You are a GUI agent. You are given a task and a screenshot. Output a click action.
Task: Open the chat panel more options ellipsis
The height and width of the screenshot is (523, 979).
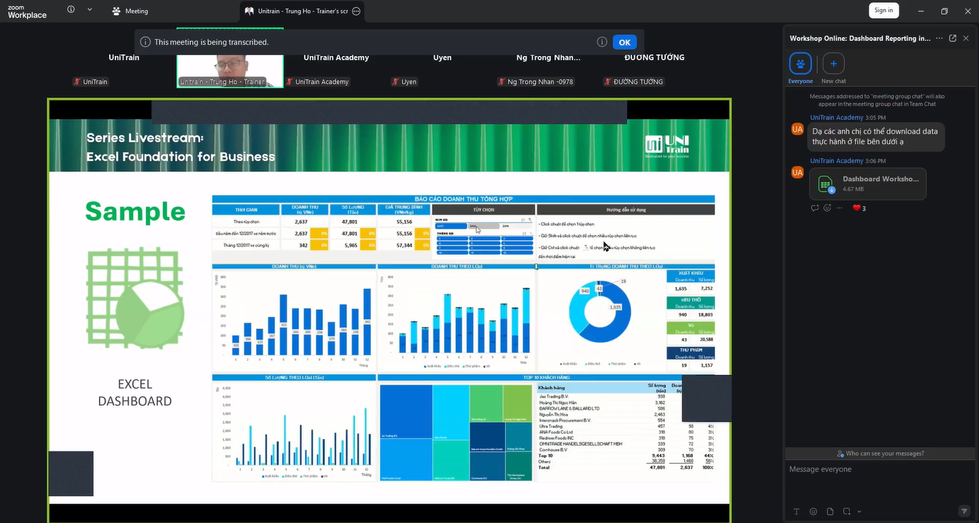pyautogui.click(x=939, y=38)
